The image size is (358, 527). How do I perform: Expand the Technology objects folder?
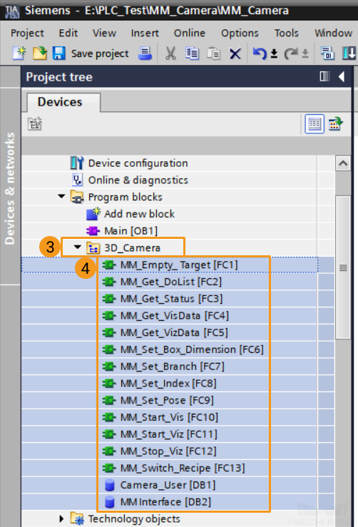[x=61, y=518]
